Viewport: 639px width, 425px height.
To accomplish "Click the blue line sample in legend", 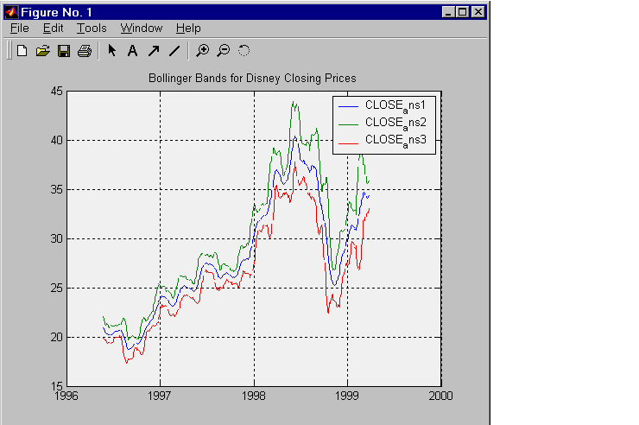I will (x=349, y=107).
